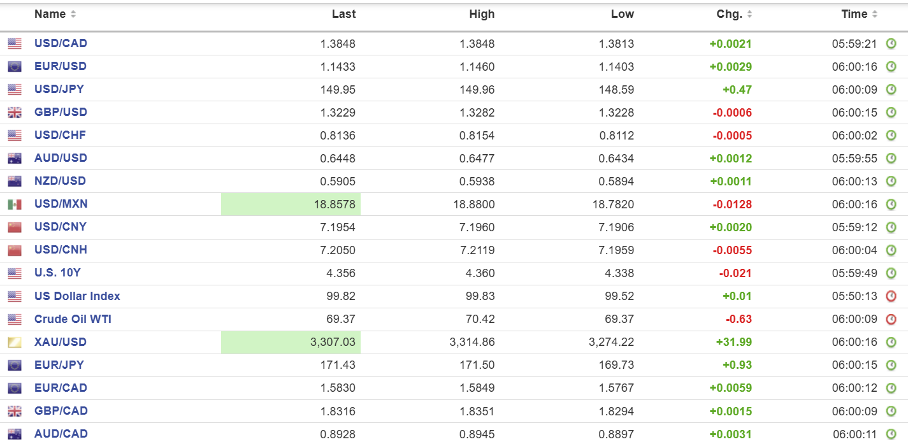This screenshot has width=908, height=444.
Task: Click the 4.356 last value
Action: pyautogui.click(x=342, y=273)
